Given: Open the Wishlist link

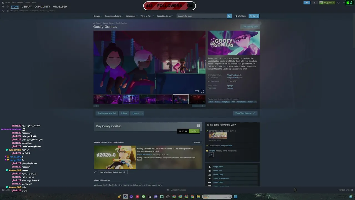Looking at the screenshot, I should pos(240,16).
